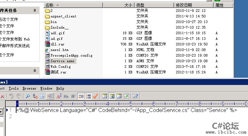Screen dimensions: 248x136
Task: Activate the context help cursor icon
Action: (x=135, y=96)
